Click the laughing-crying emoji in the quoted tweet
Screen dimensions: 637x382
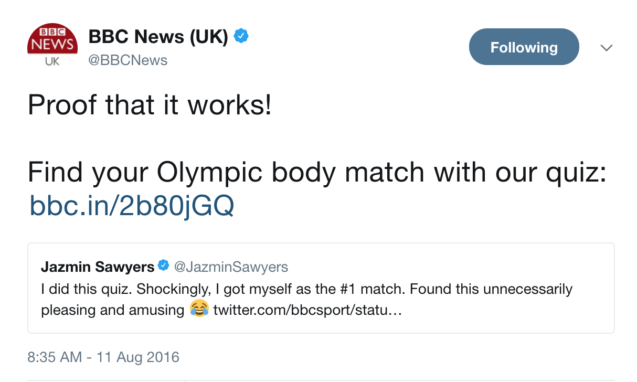pyautogui.click(x=199, y=309)
